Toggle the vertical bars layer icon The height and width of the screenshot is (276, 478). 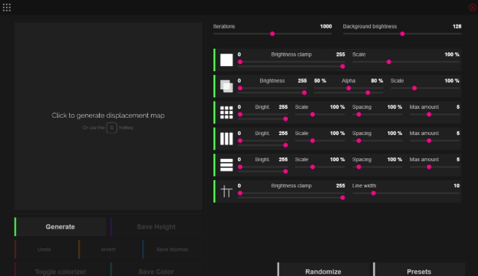pyautogui.click(x=227, y=139)
